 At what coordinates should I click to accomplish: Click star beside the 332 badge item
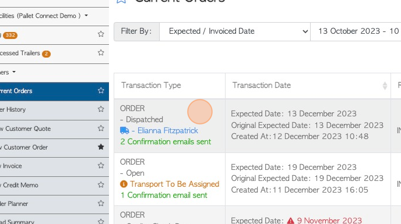tap(101, 34)
